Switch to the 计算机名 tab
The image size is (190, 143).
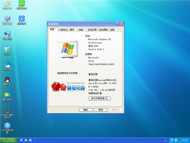[x=63, y=30]
